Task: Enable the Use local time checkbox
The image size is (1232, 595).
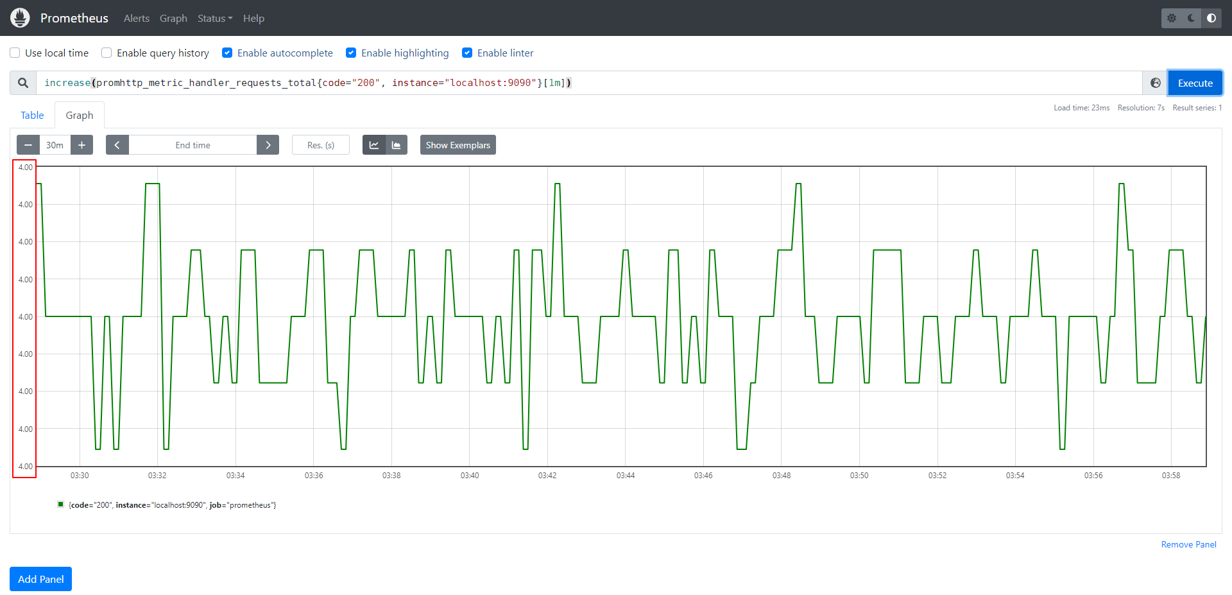Action: point(15,53)
